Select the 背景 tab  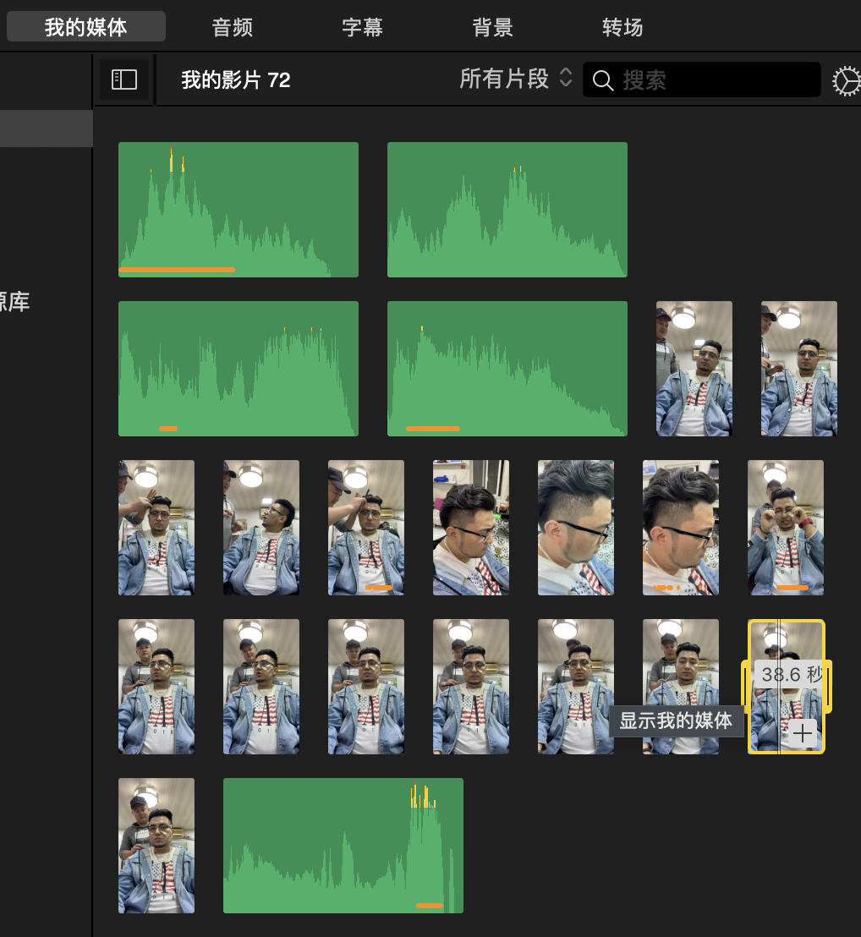[493, 27]
